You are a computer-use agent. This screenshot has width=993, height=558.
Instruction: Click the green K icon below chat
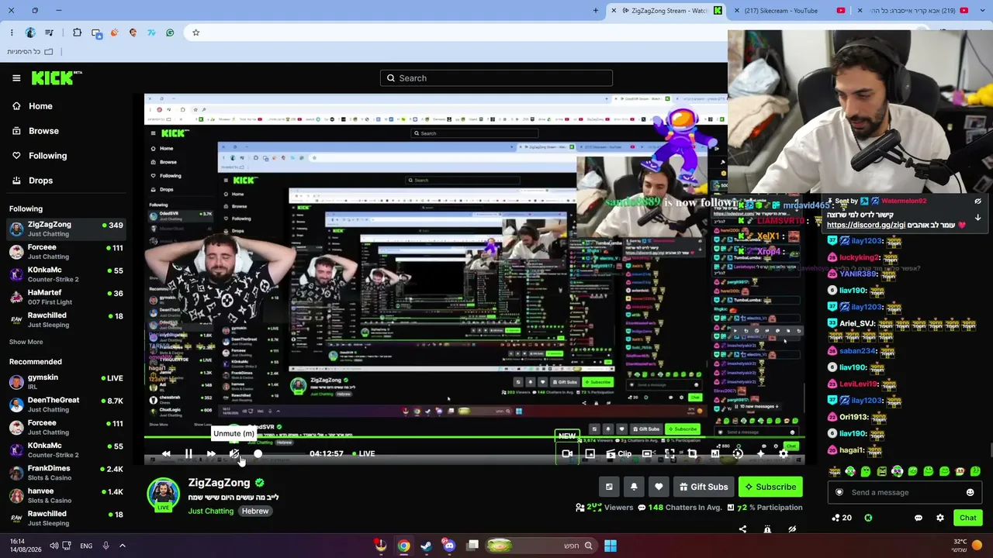point(868,518)
